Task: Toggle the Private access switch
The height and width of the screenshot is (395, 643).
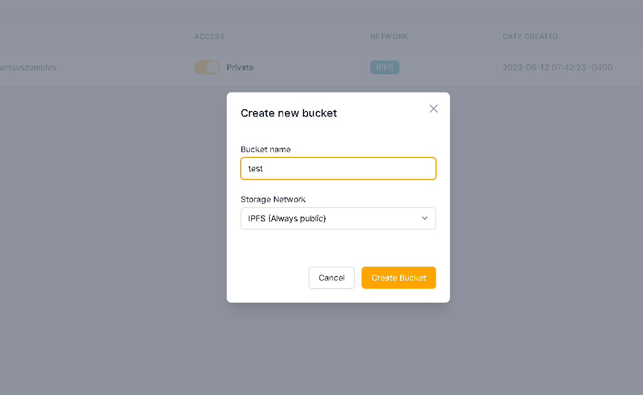Action: click(x=207, y=67)
